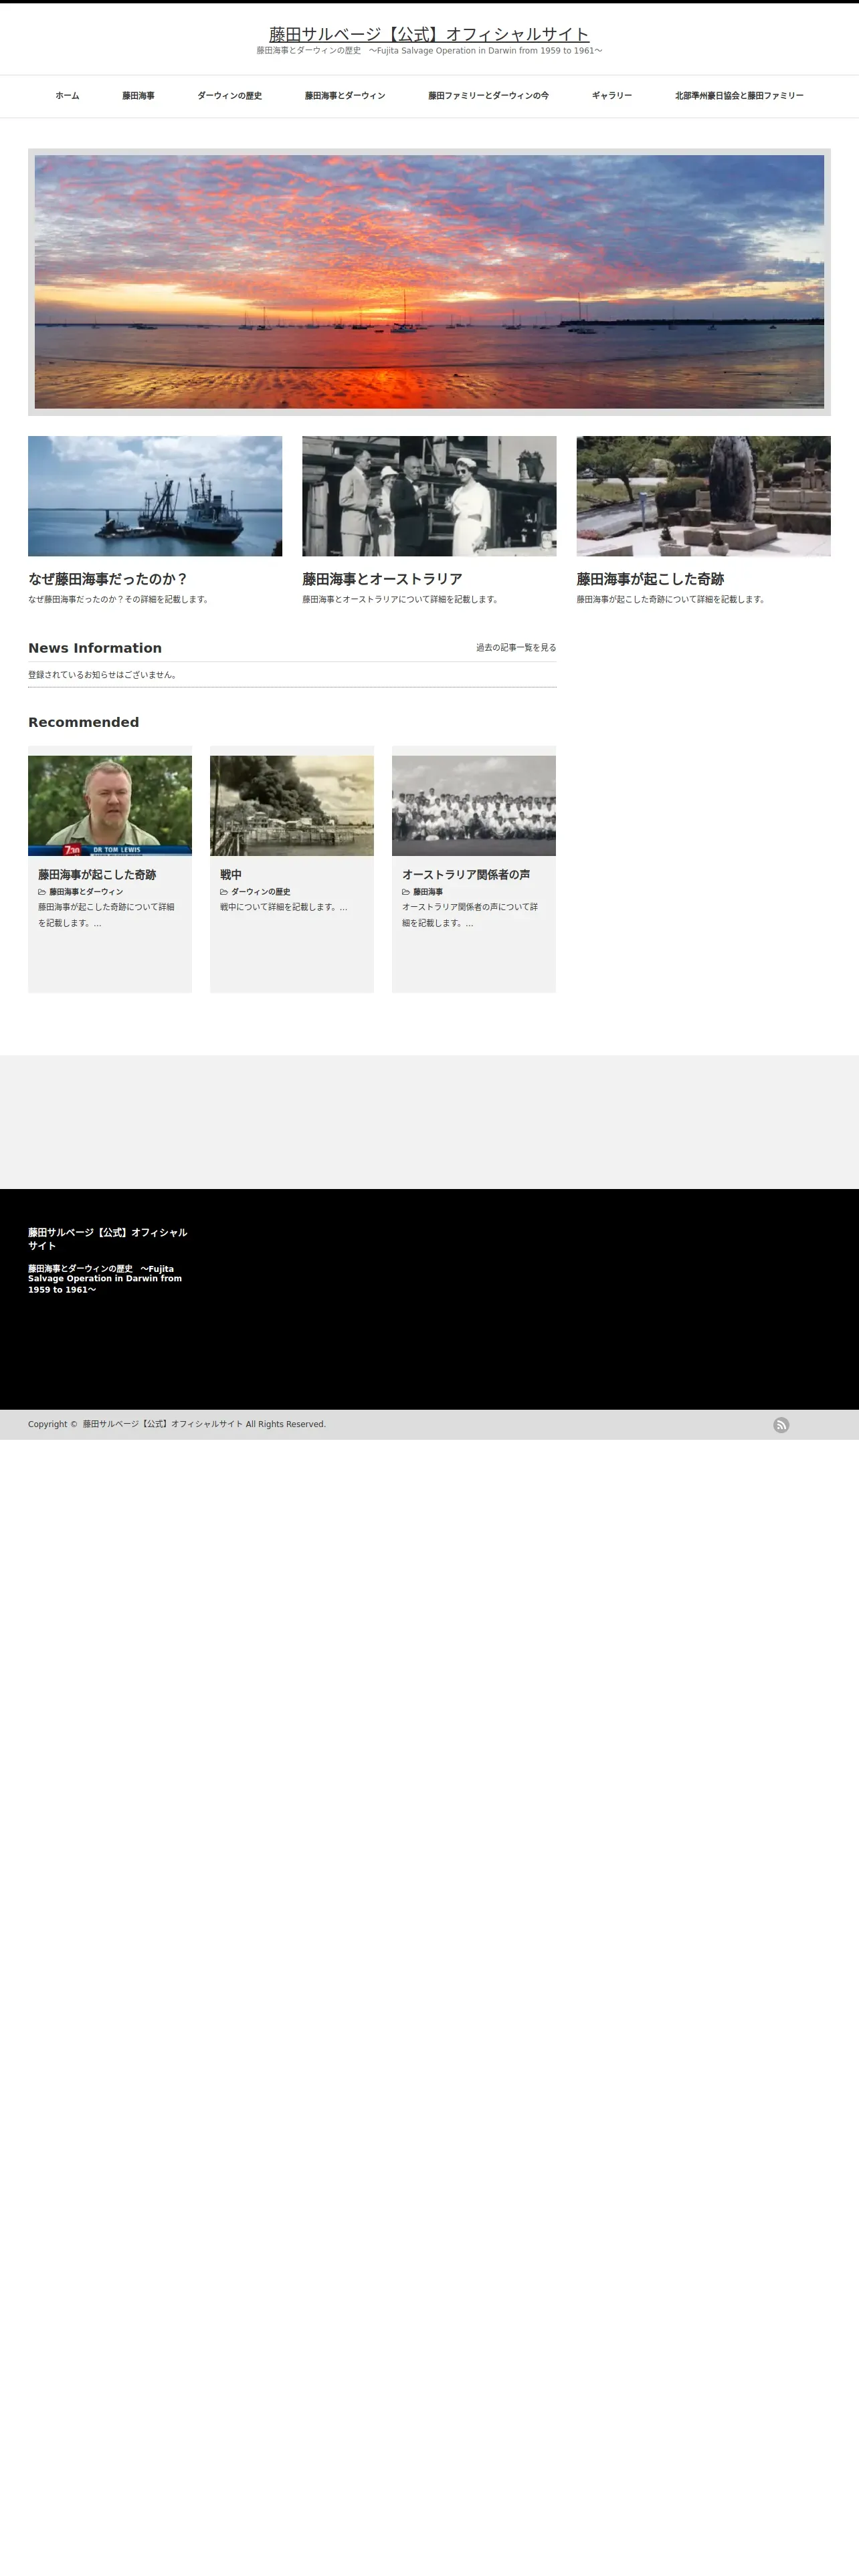Image resolution: width=859 pixels, height=2576 pixels.
Task: Click category link 藤田海事とダーウィン in first card
Action: coord(86,892)
